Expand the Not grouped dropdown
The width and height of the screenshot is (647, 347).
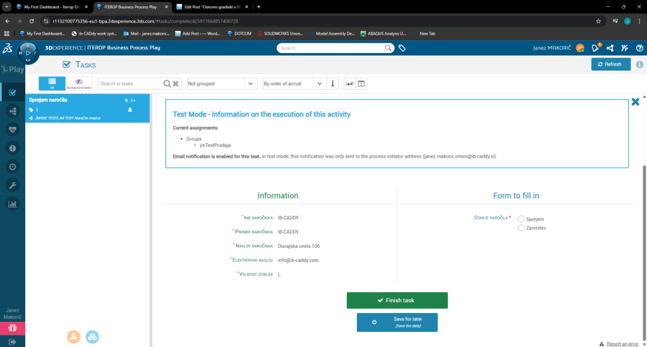click(x=222, y=84)
